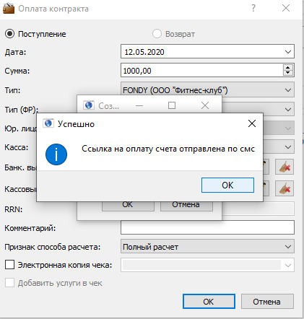This screenshot has width=304, height=319.
Task: Close the Успешно message dialog
Action: point(252,123)
